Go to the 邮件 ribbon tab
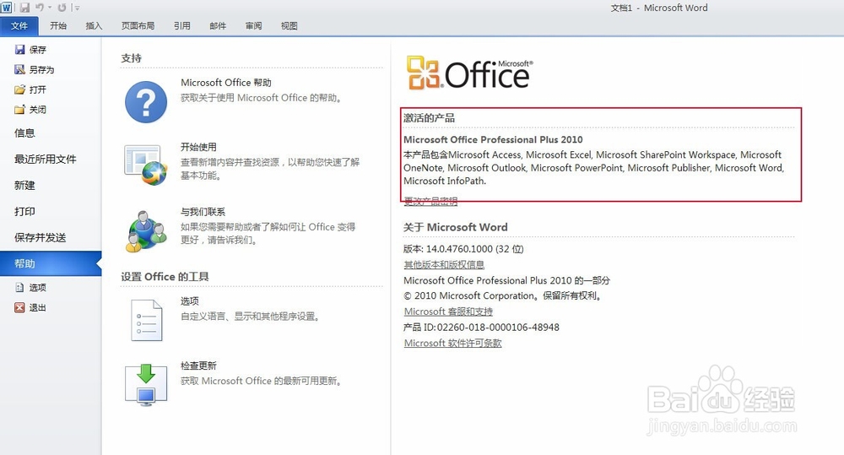Viewport: 844px width, 455px height. (218, 26)
